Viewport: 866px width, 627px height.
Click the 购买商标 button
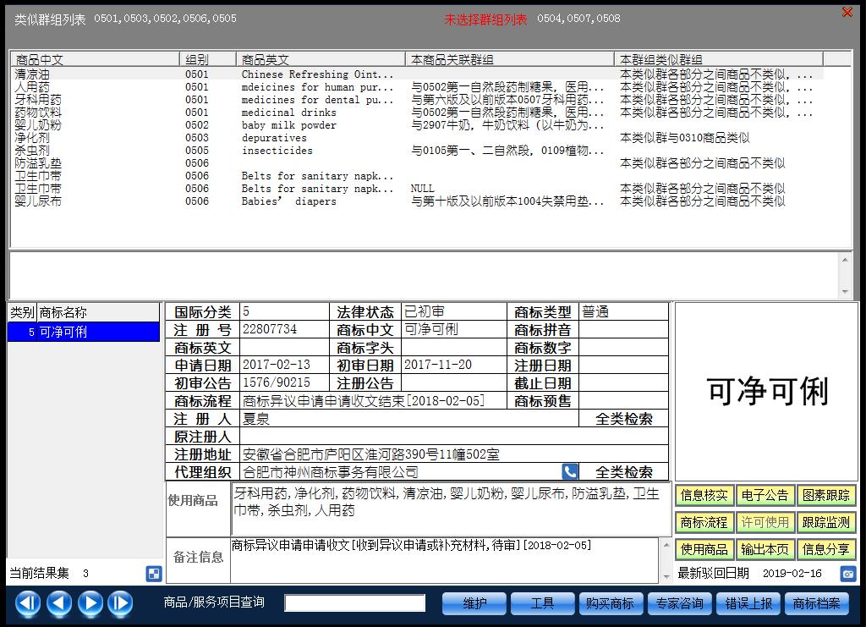click(x=611, y=603)
